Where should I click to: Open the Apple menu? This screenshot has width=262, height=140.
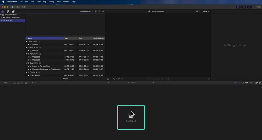3,2
